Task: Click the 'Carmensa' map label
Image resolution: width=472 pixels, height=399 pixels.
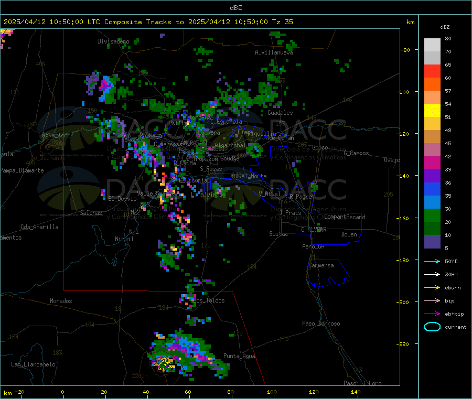Action: click(321, 265)
